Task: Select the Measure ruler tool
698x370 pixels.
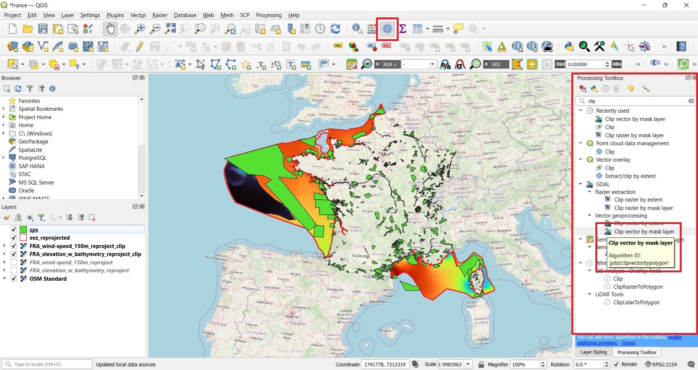Action: click(438, 29)
